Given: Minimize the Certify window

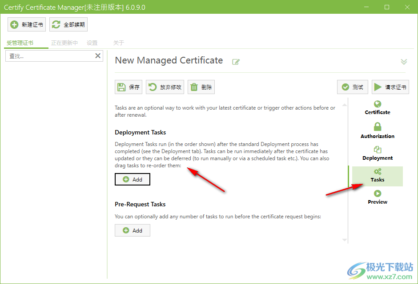Looking at the screenshot, I should click(366, 7).
